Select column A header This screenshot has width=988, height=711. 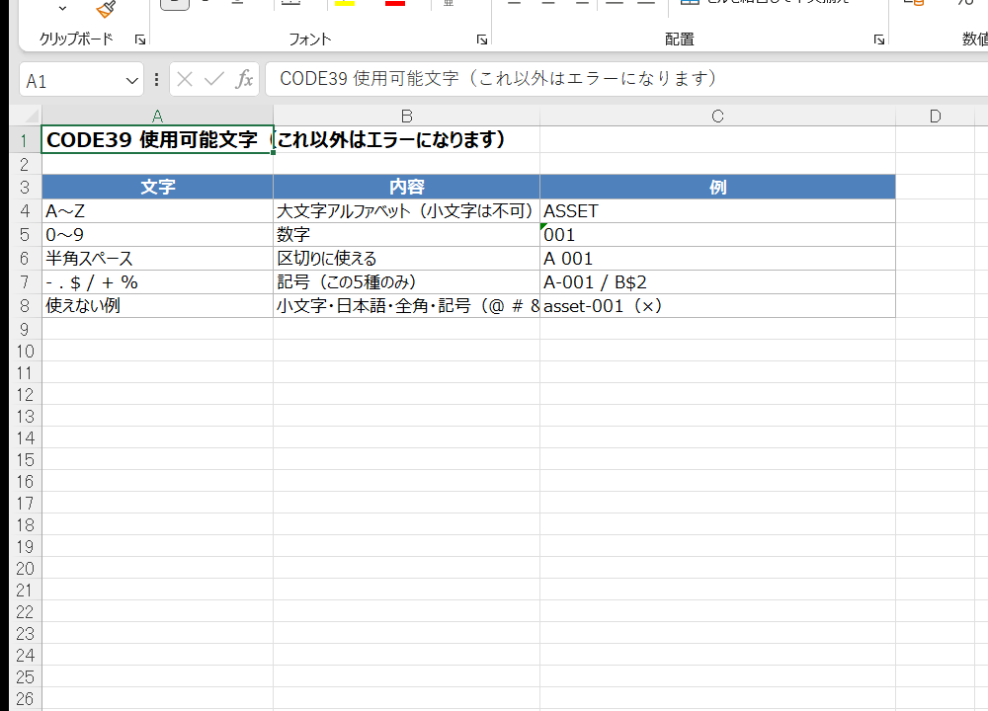click(x=157, y=116)
